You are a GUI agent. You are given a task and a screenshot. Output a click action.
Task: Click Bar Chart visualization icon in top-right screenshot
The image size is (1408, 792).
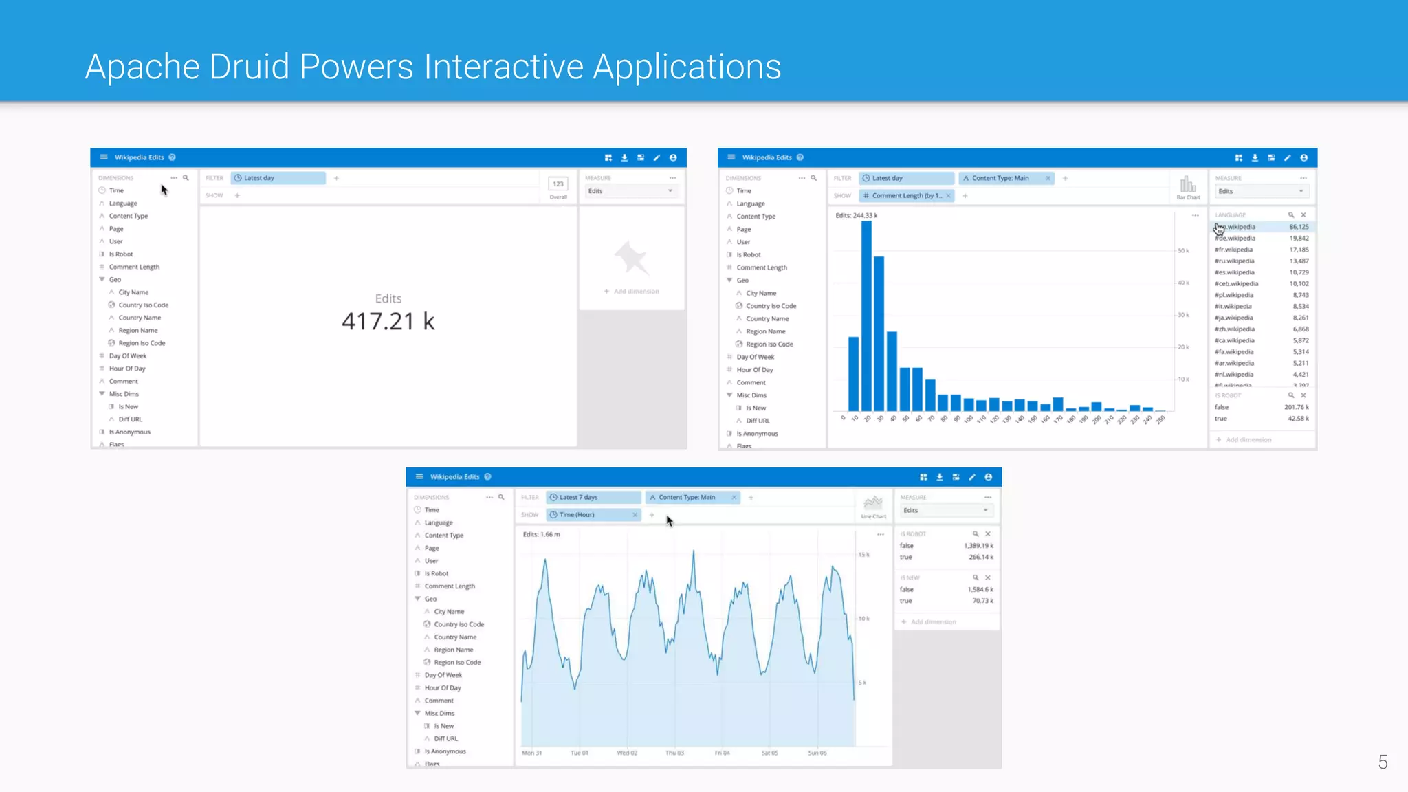1188,185
